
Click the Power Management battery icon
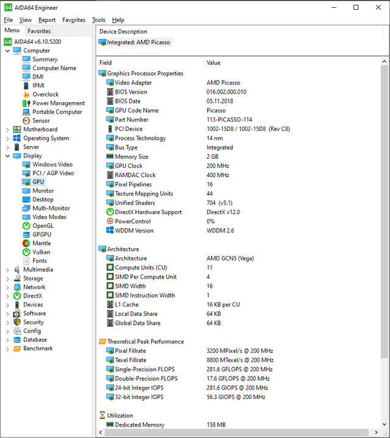point(26,103)
